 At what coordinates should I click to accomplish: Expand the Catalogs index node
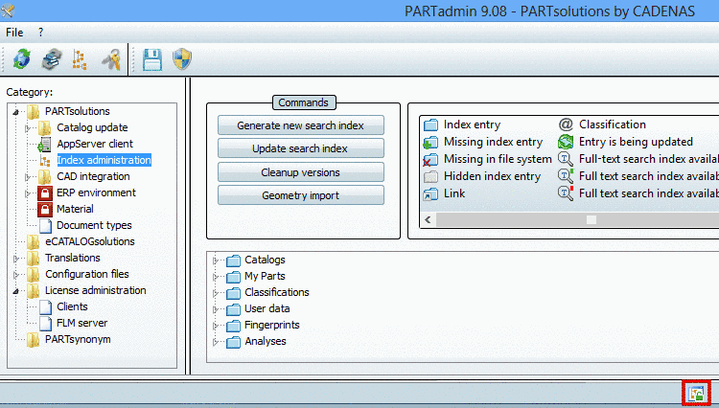[x=216, y=261]
